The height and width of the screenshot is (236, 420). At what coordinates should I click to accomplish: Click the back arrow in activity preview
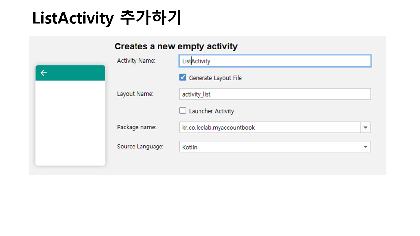coord(44,73)
